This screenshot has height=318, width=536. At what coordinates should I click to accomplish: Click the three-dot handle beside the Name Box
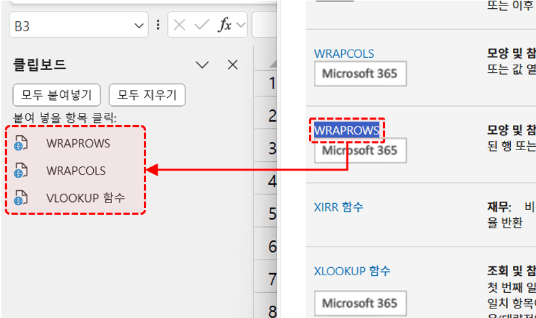(x=158, y=25)
